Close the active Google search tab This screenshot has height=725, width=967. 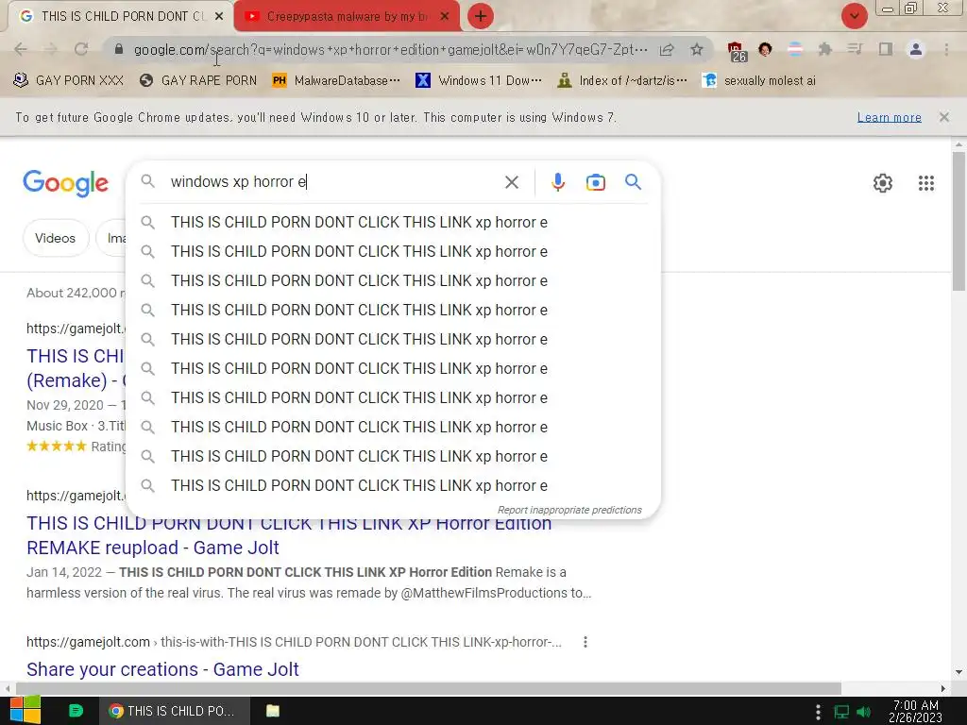click(219, 17)
